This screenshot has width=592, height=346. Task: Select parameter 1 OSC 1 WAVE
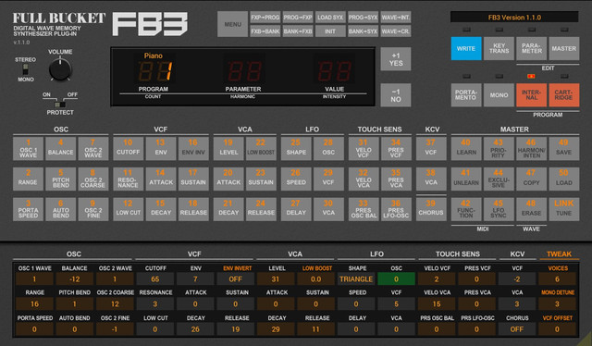(x=28, y=148)
